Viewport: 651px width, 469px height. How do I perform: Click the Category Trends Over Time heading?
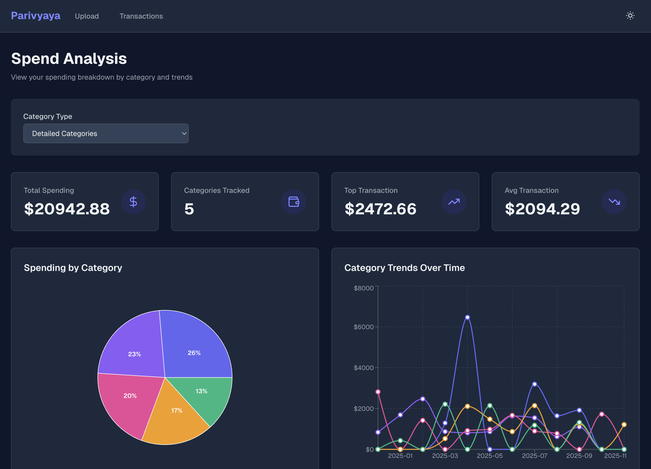click(404, 268)
